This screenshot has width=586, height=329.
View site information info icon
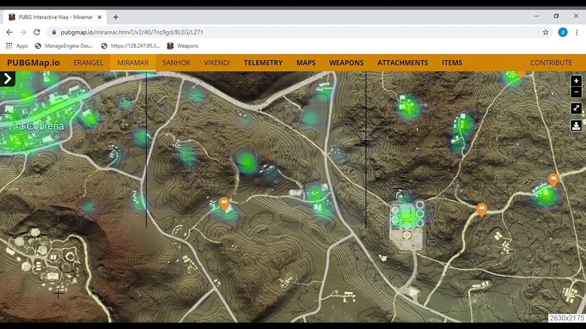coord(54,32)
